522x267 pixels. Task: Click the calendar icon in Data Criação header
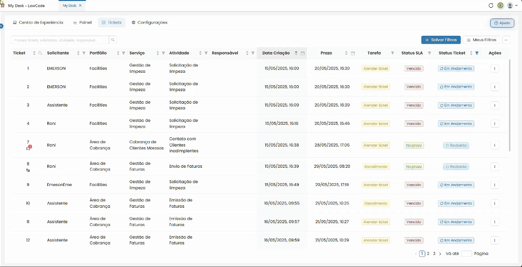(303, 53)
